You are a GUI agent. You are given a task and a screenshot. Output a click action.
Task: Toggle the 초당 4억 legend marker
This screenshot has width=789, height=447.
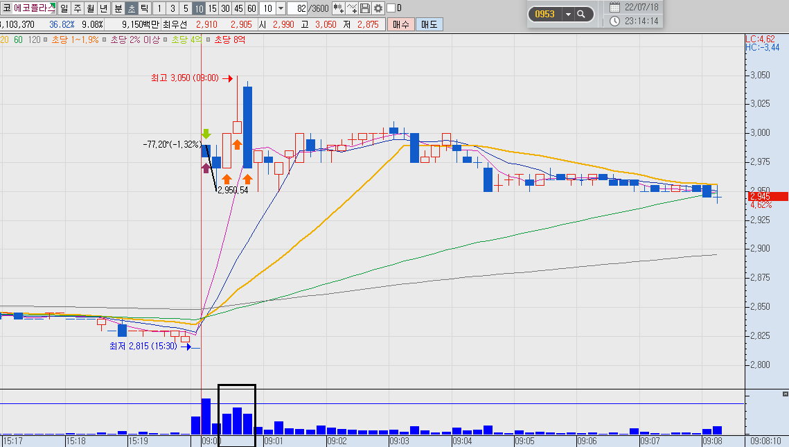pyautogui.click(x=166, y=40)
